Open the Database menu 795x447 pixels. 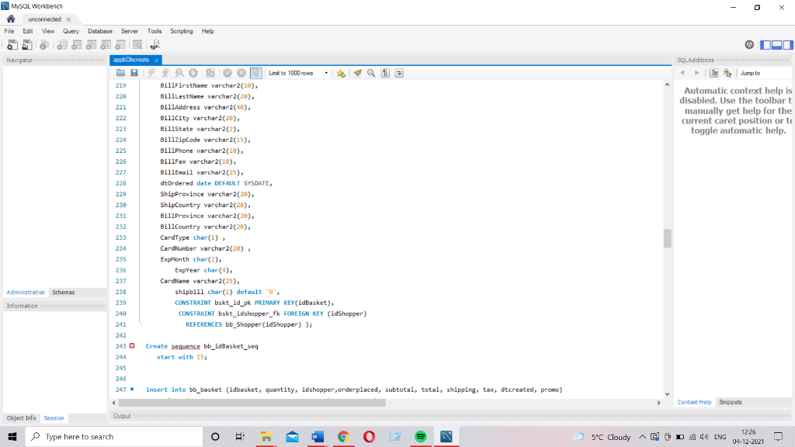[100, 31]
